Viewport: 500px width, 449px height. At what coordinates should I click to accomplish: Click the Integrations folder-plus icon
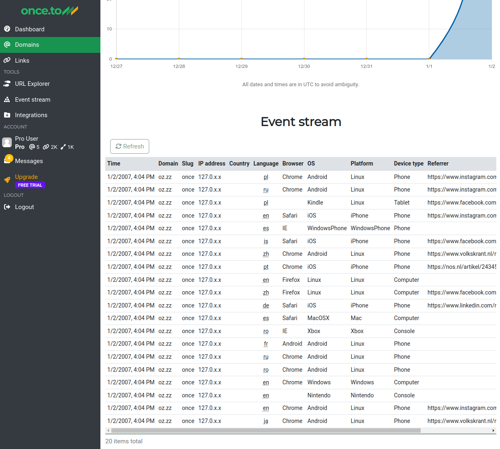point(7,115)
